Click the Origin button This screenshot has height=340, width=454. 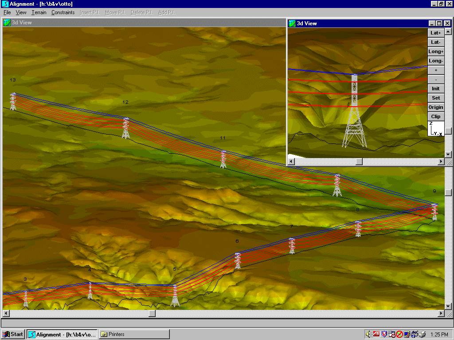point(435,107)
